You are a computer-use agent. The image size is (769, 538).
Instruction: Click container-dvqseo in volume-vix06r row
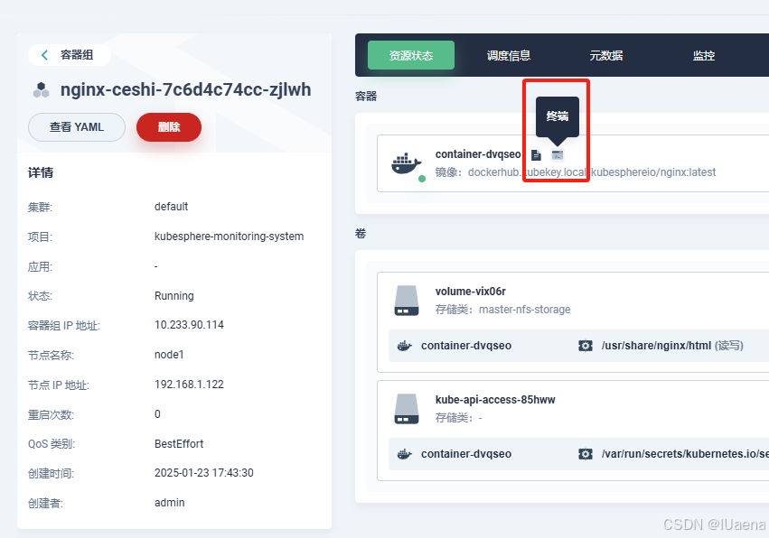pos(466,346)
